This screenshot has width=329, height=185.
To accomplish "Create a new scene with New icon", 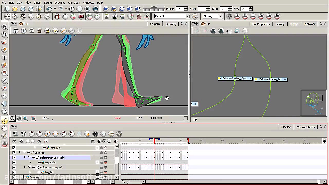I will [x=7, y=9].
